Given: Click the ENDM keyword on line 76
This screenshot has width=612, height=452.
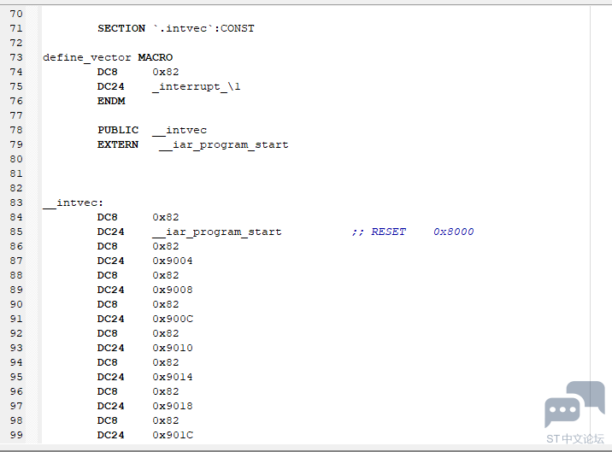Looking at the screenshot, I should tap(111, 101).
